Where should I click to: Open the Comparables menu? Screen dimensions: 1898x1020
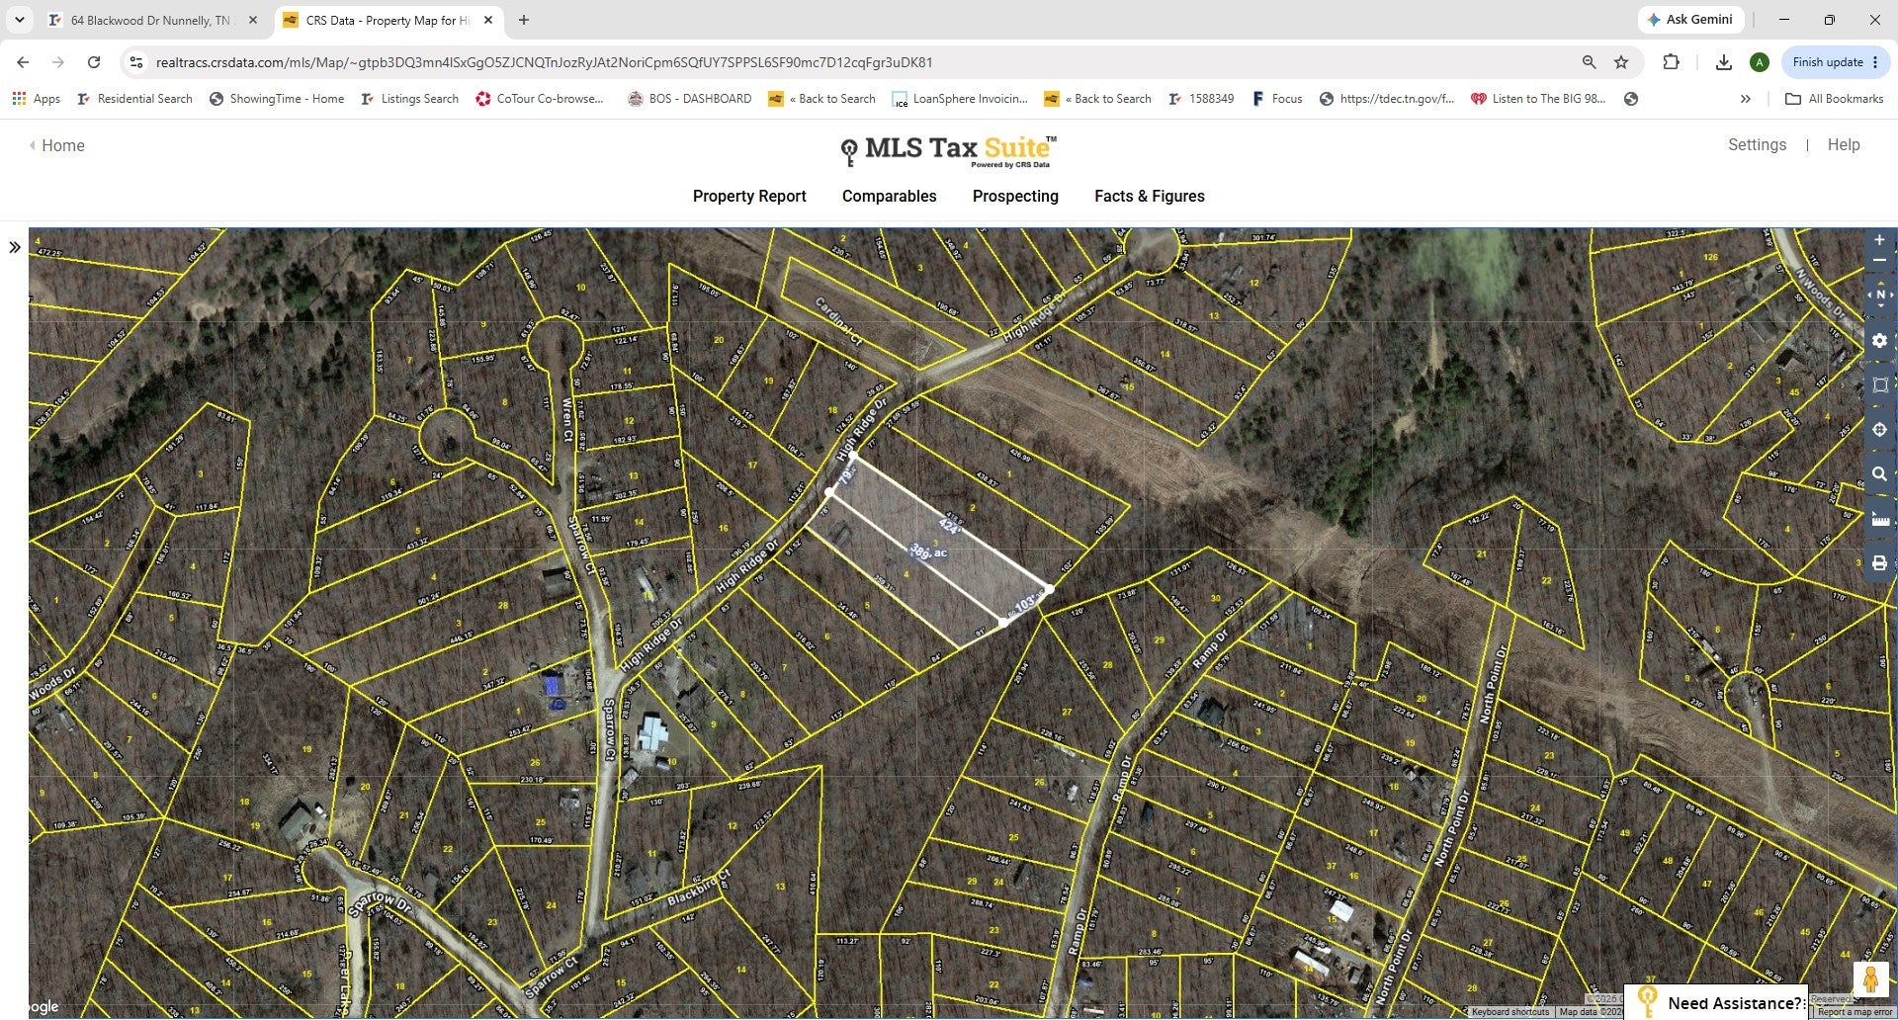(889, 196)
